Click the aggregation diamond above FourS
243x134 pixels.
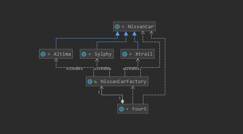(x=123, y=101)
